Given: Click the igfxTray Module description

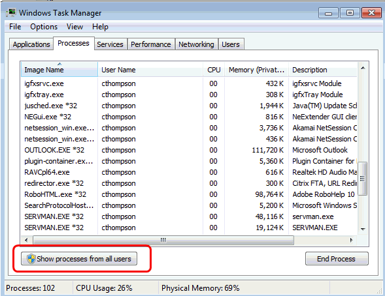Looking at the screenshot, I should click(x=318, y=95).
